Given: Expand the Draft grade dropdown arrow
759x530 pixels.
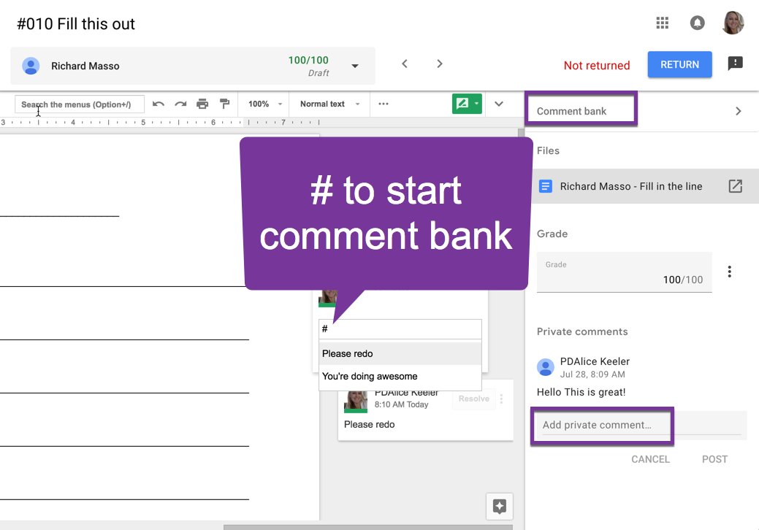Looking at the screenshot, I should pyautogui.click(x=355, y=65).
